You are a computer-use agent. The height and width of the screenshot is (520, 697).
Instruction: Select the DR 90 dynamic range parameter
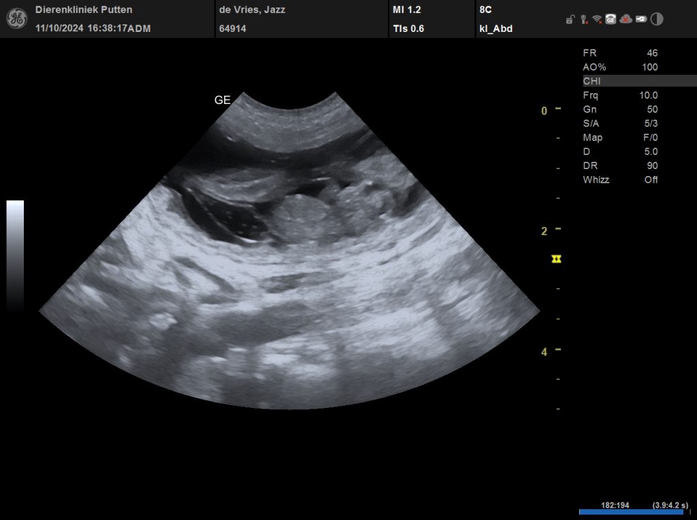click(620, 166)
